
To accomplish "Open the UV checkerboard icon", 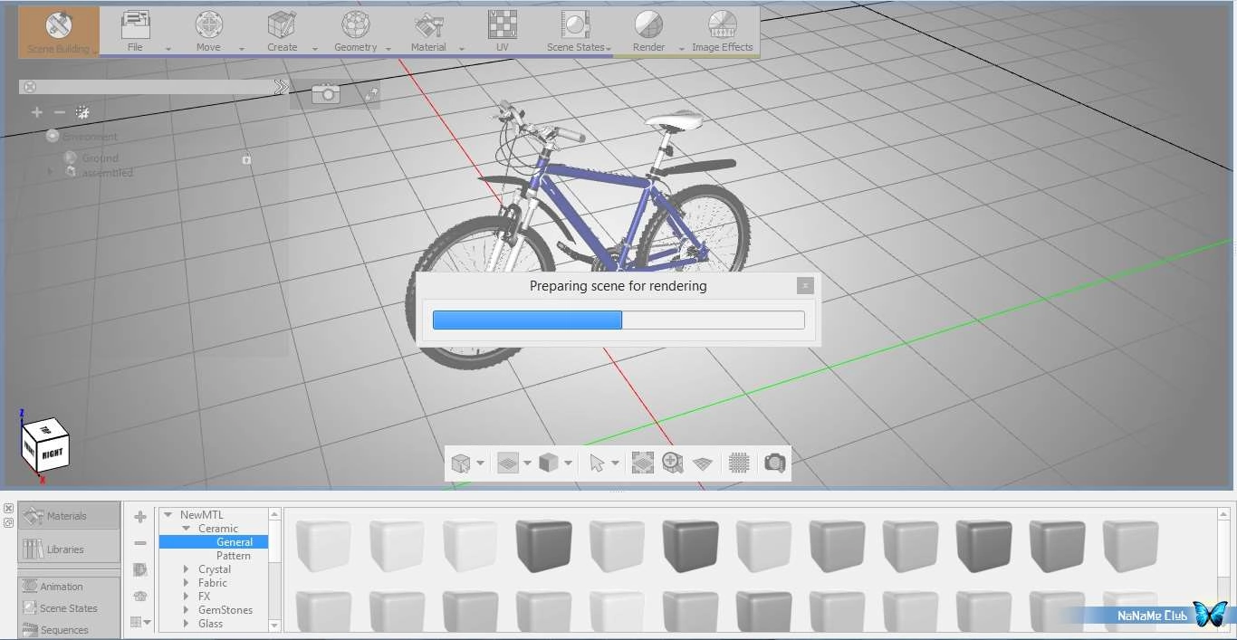I will point(502,25).
